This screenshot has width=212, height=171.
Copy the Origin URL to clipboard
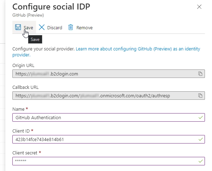[x=200, y=74]
